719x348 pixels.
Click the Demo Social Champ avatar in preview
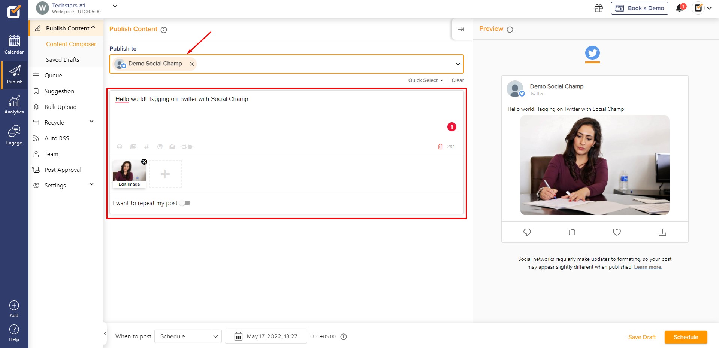click(x=515, y=89)
